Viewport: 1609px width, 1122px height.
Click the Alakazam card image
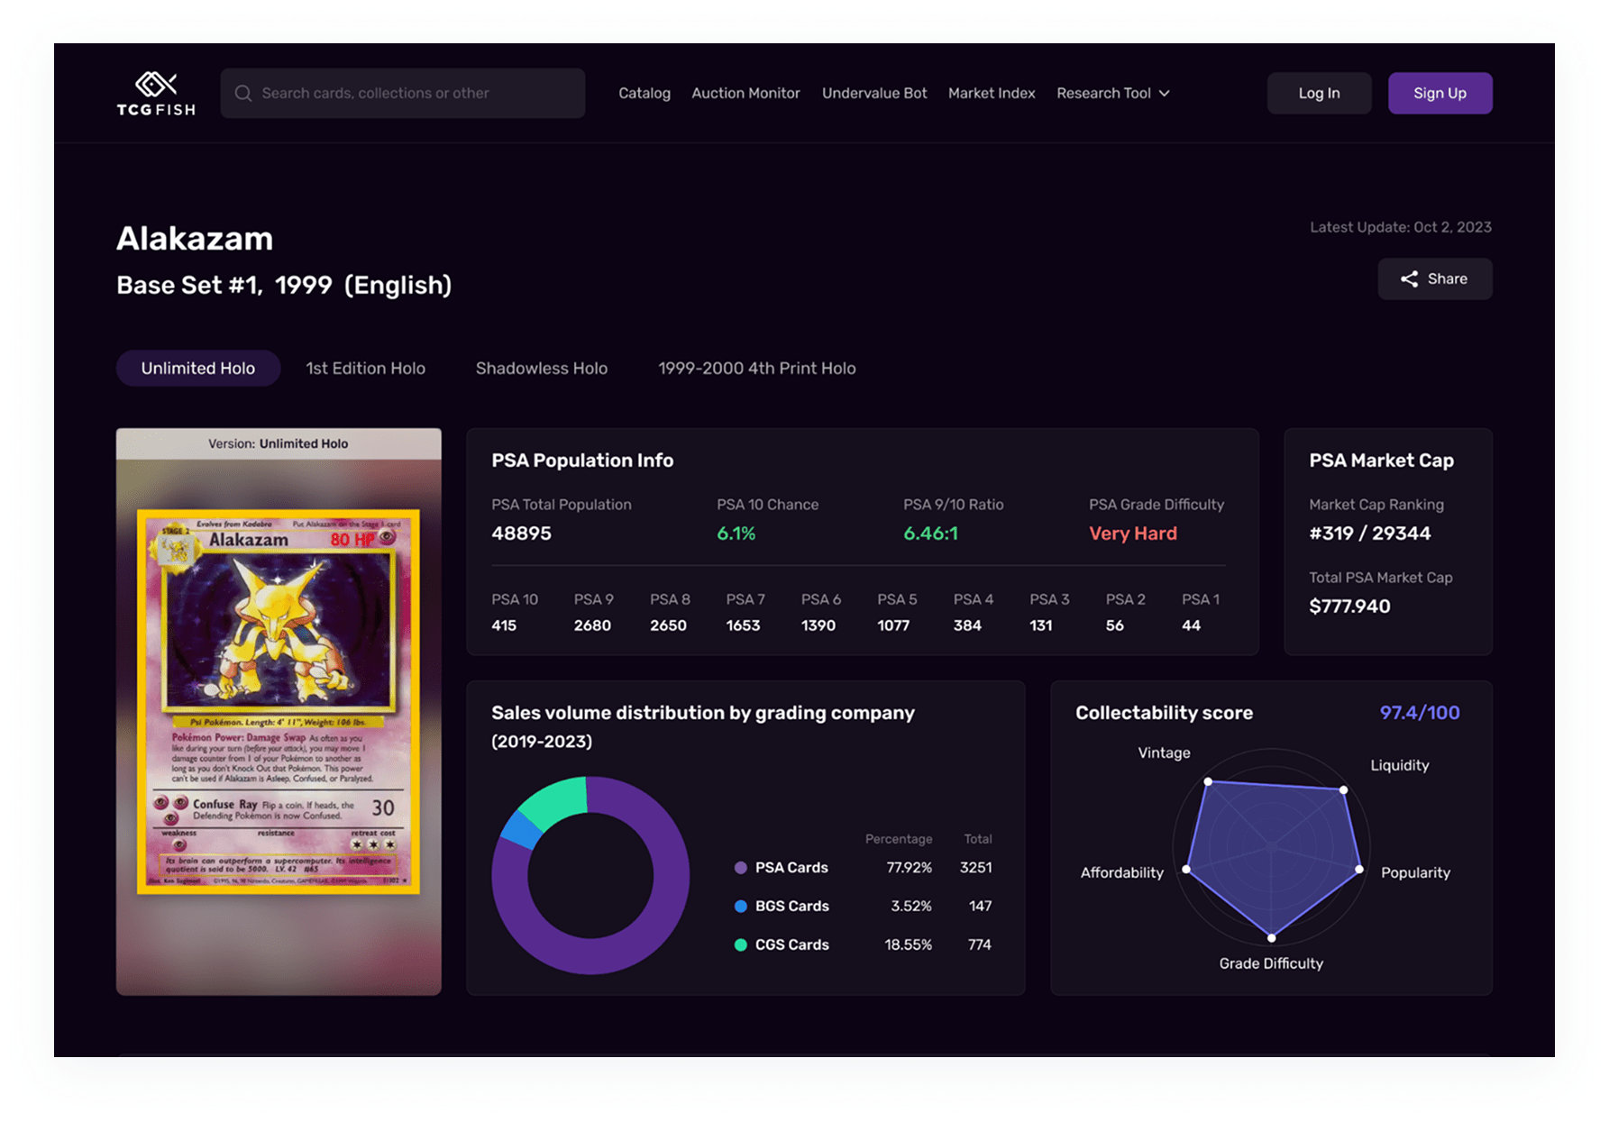pyautogui.click(x=279, y=702)
